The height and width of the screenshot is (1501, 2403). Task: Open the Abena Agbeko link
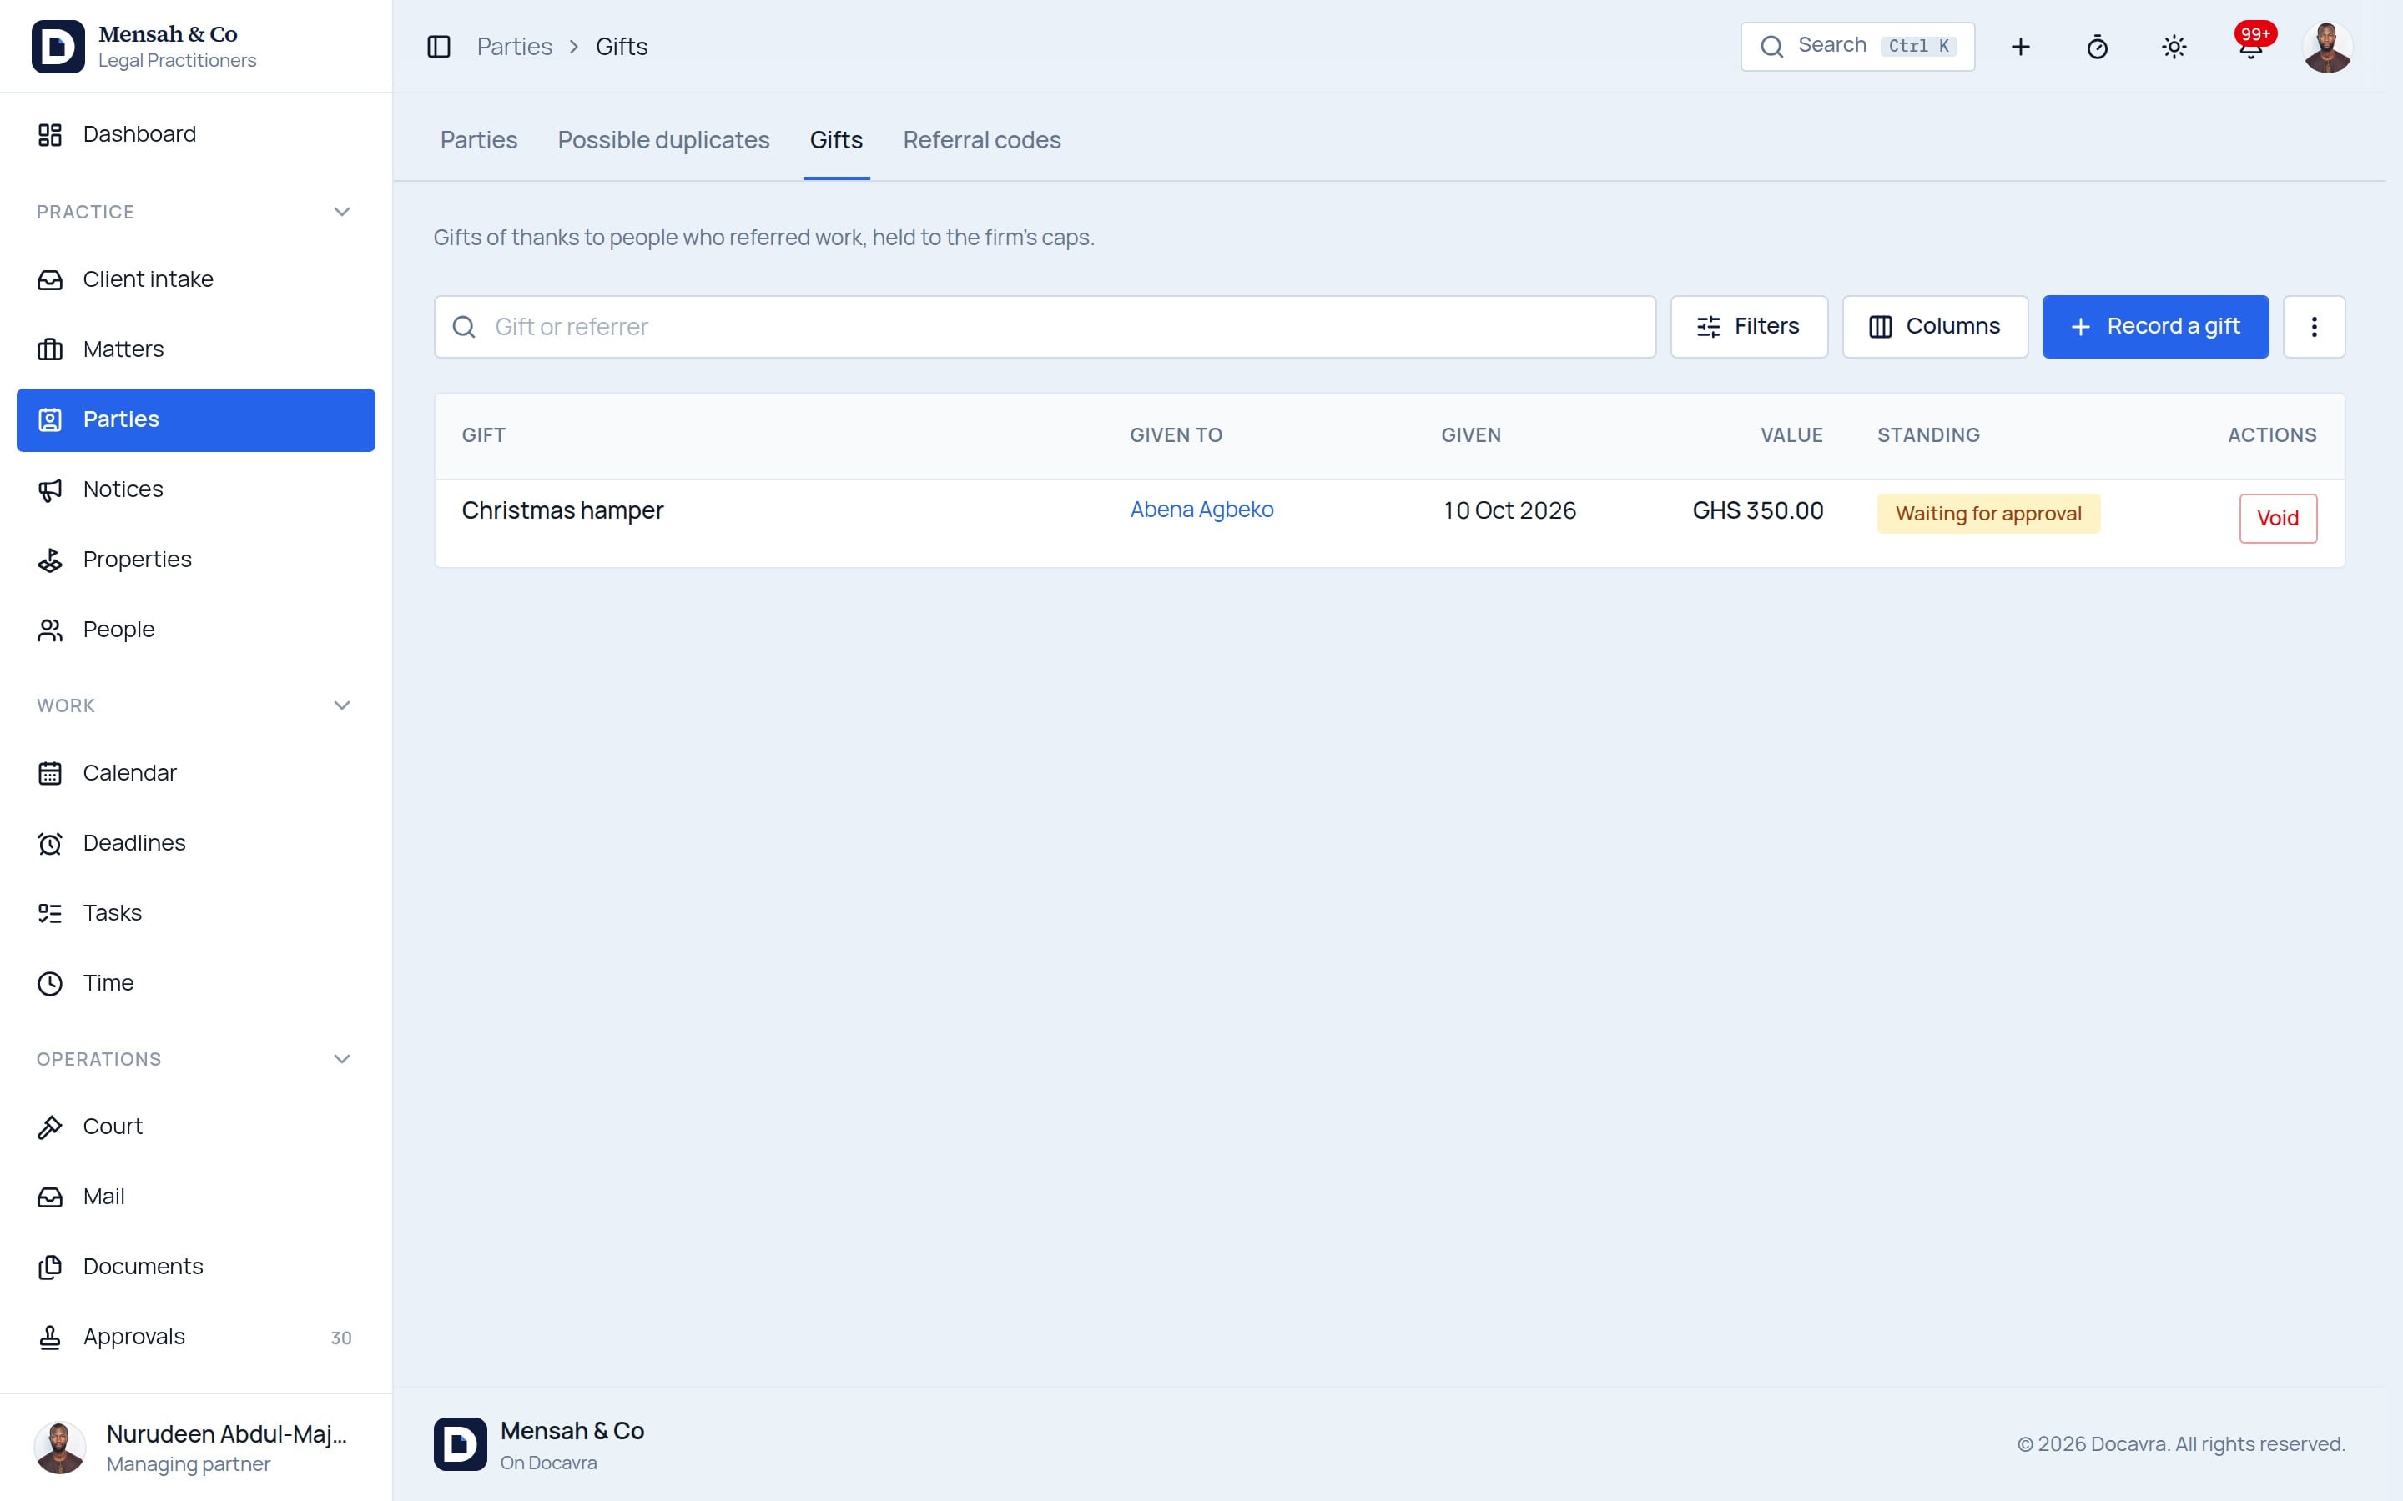[1201, 510]
